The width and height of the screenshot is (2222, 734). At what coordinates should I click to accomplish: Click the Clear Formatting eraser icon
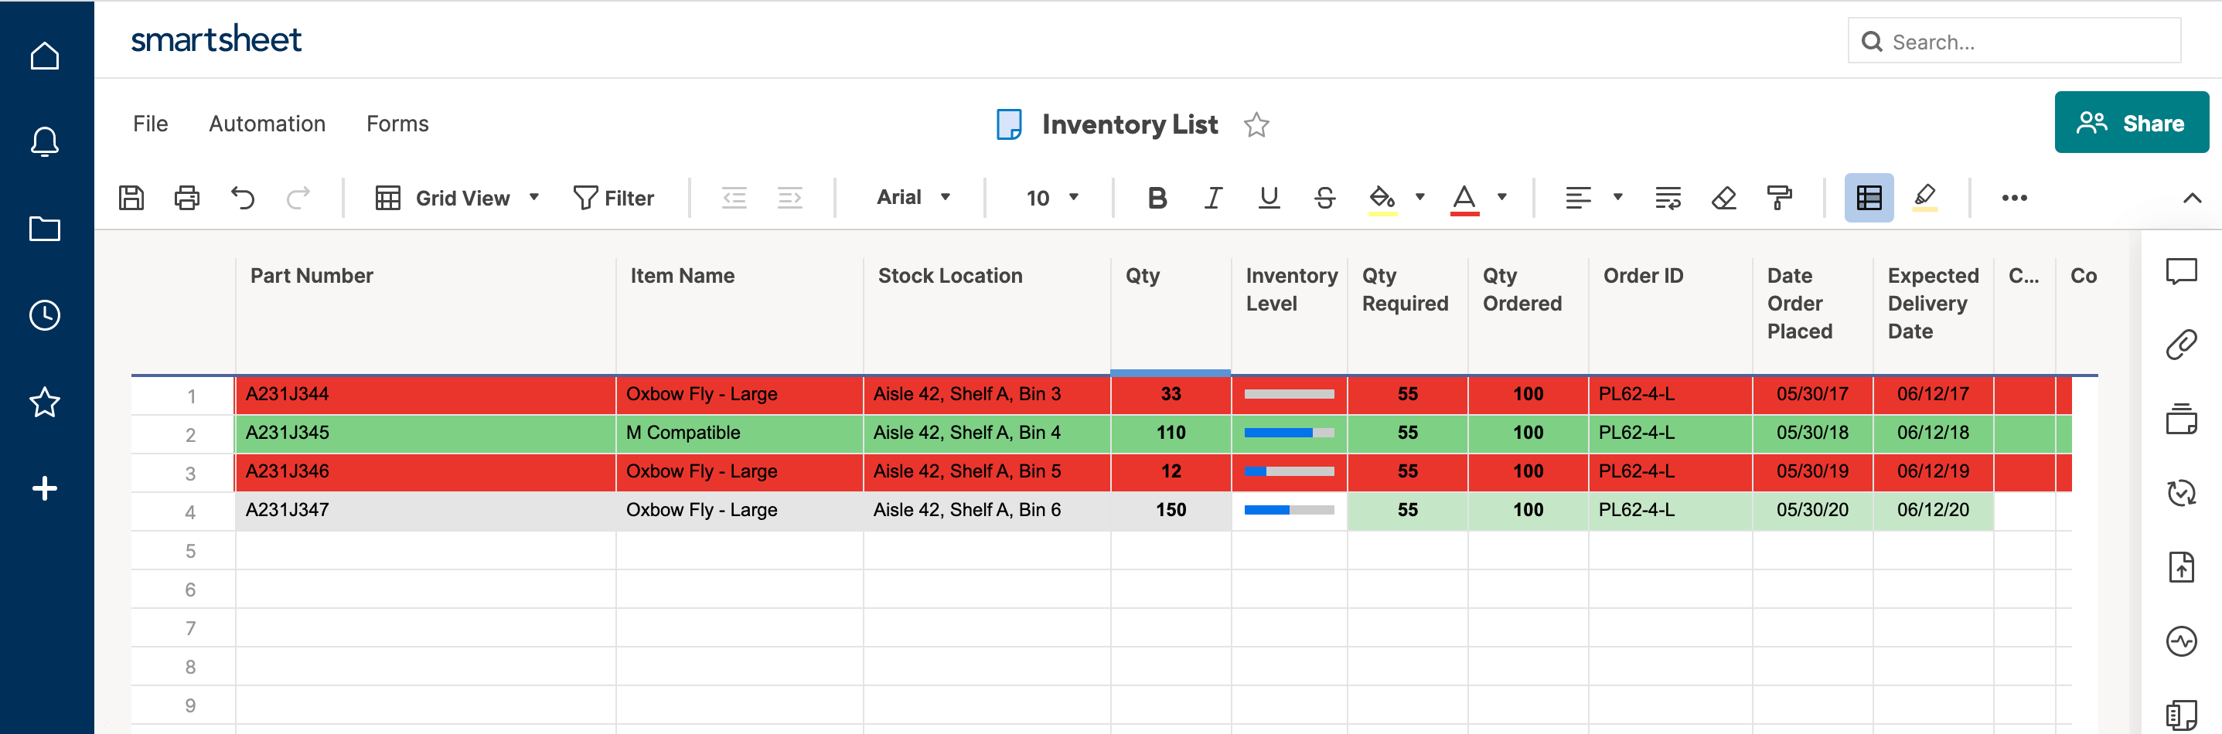coord(1723,198)
